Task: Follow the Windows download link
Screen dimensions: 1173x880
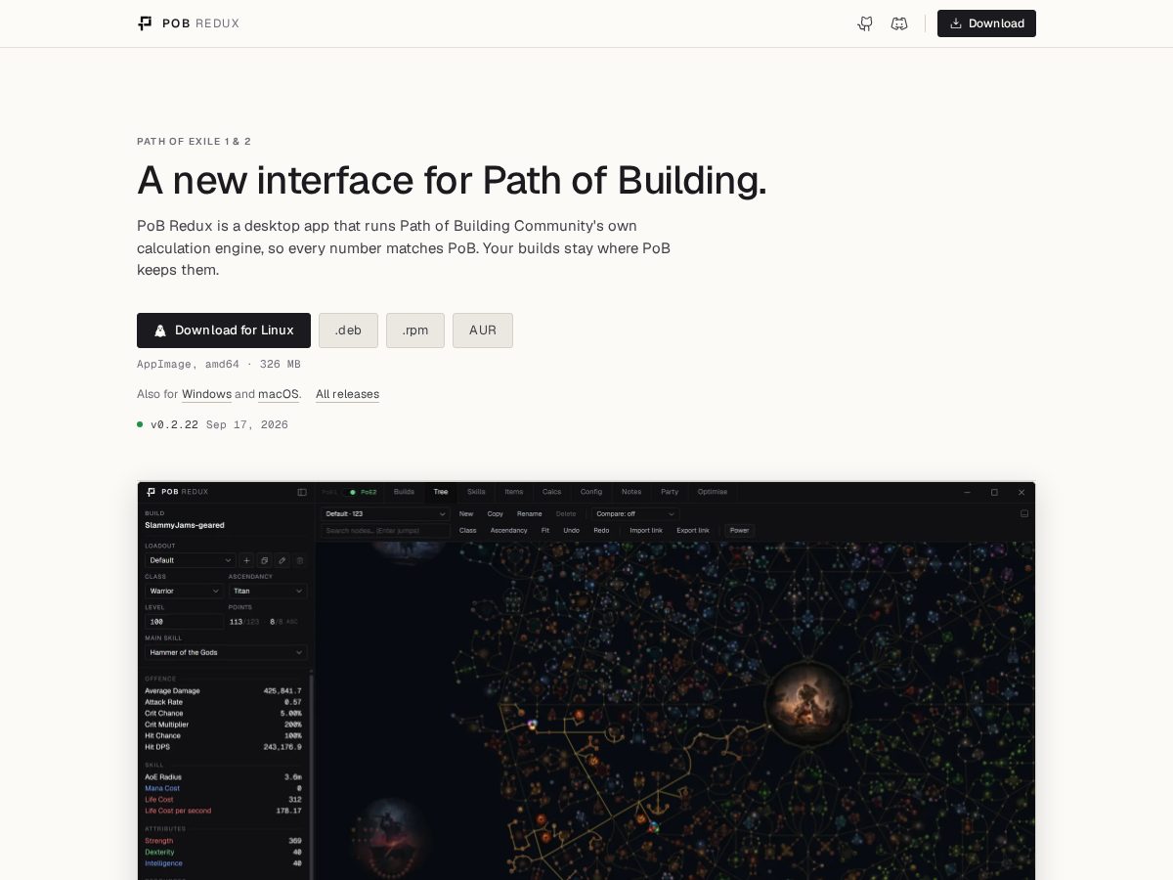Action: 206,394
